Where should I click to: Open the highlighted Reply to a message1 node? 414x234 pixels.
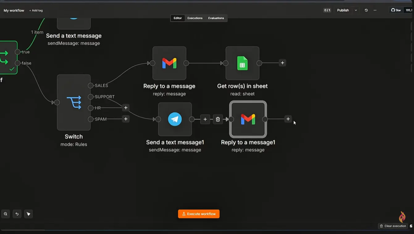click(x=248, y=119)
